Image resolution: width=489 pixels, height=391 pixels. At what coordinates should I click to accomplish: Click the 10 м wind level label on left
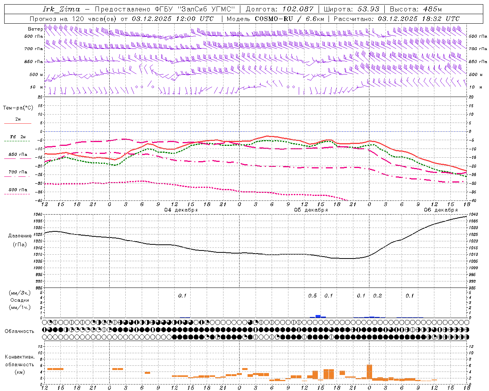[37, 87]
